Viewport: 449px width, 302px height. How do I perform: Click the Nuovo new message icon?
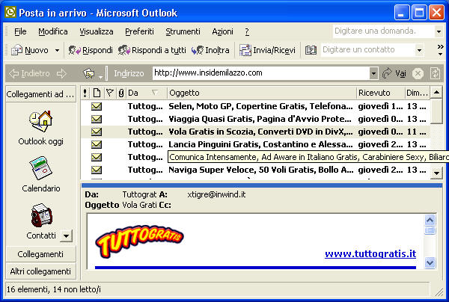pyautogui.click(x=16, y=50)
